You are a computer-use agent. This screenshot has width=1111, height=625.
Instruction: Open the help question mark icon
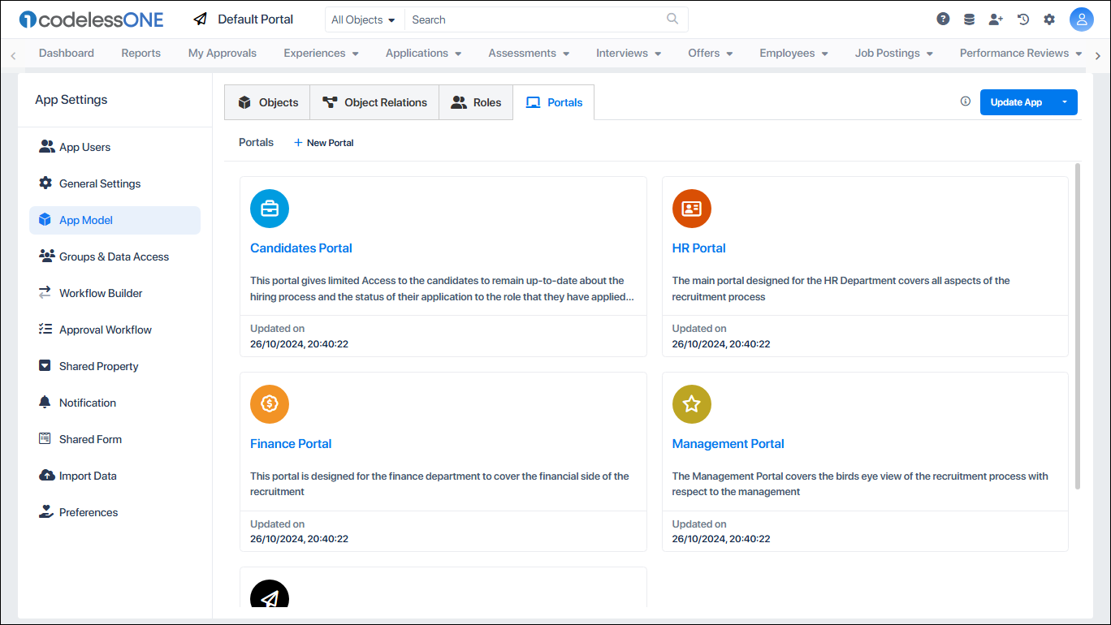pos(943,19)
